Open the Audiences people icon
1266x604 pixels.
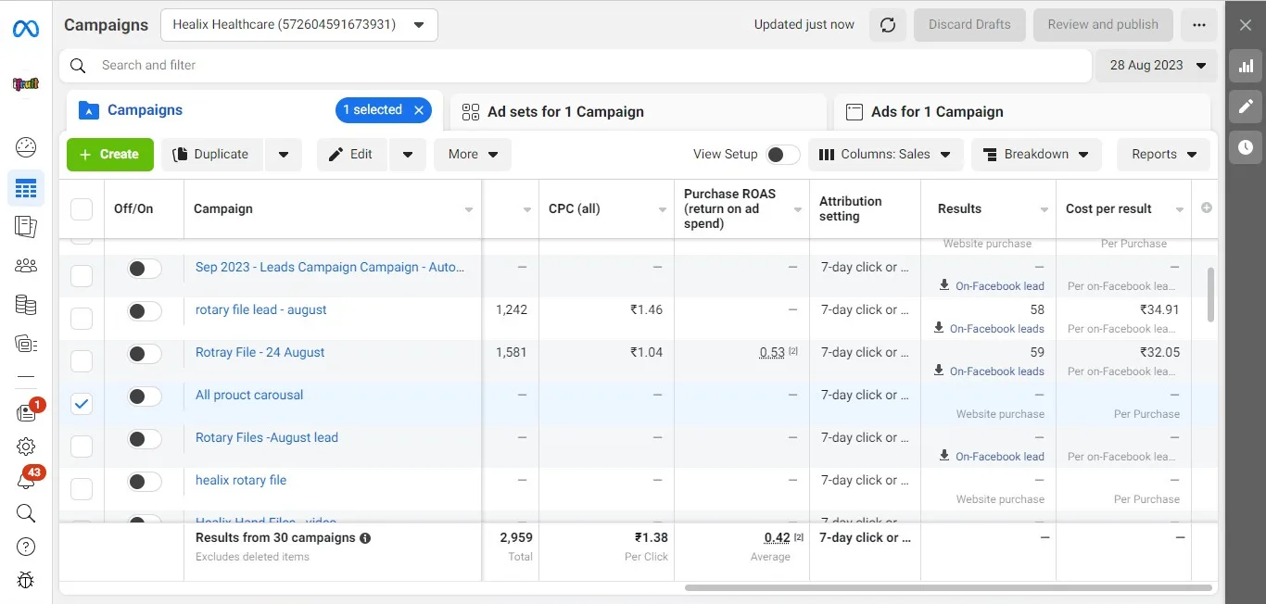click(x=26, y=266)
